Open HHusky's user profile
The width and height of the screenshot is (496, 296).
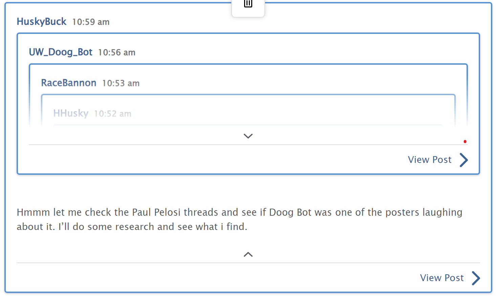click(x=71, y=113)
